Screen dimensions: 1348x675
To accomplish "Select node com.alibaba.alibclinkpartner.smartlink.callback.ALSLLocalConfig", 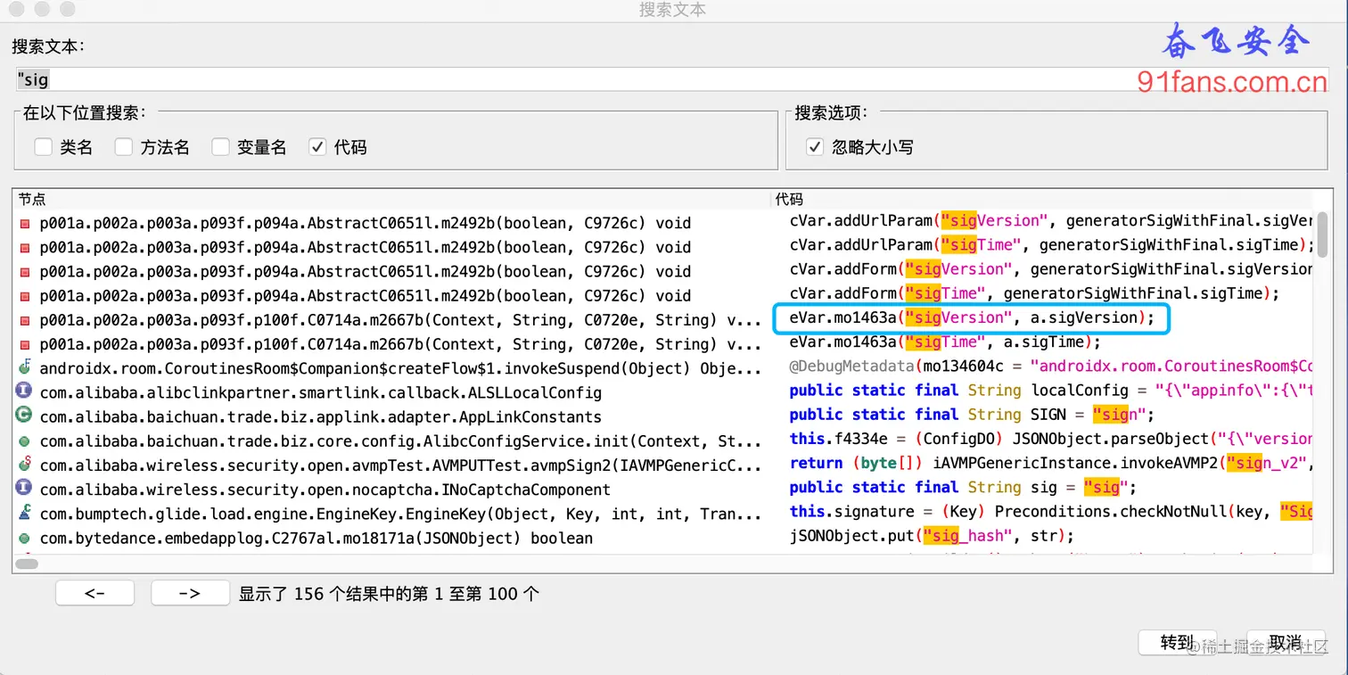I will pyautogui.click(x=321, y=392).
